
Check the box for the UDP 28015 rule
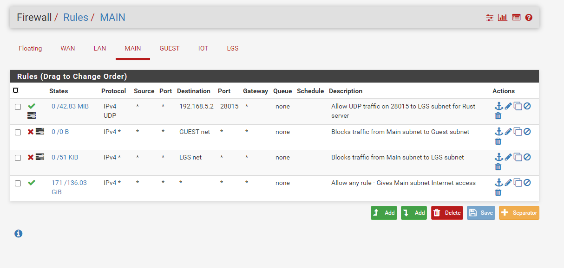18,107
